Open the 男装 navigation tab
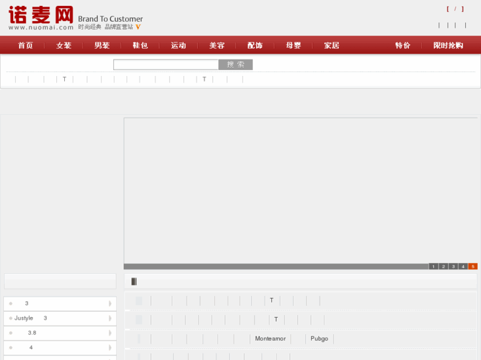 tap(102, 46)
